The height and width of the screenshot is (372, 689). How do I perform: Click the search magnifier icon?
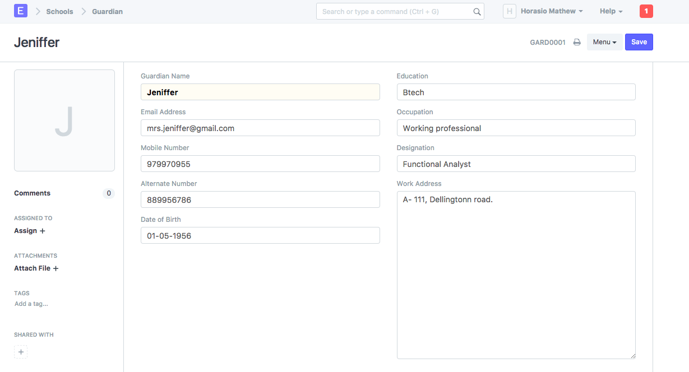[x=477, y=12]
